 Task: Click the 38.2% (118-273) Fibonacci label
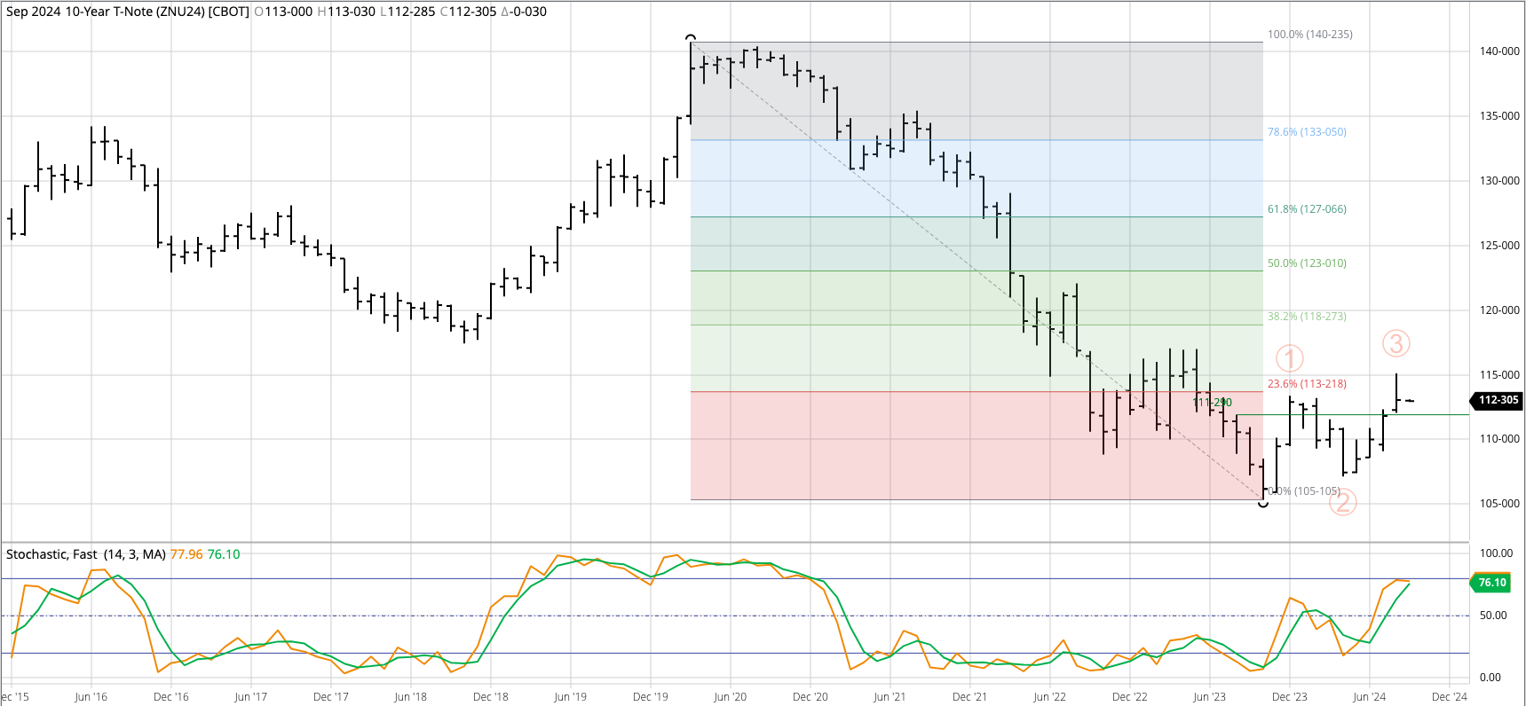click(1306, 317)
